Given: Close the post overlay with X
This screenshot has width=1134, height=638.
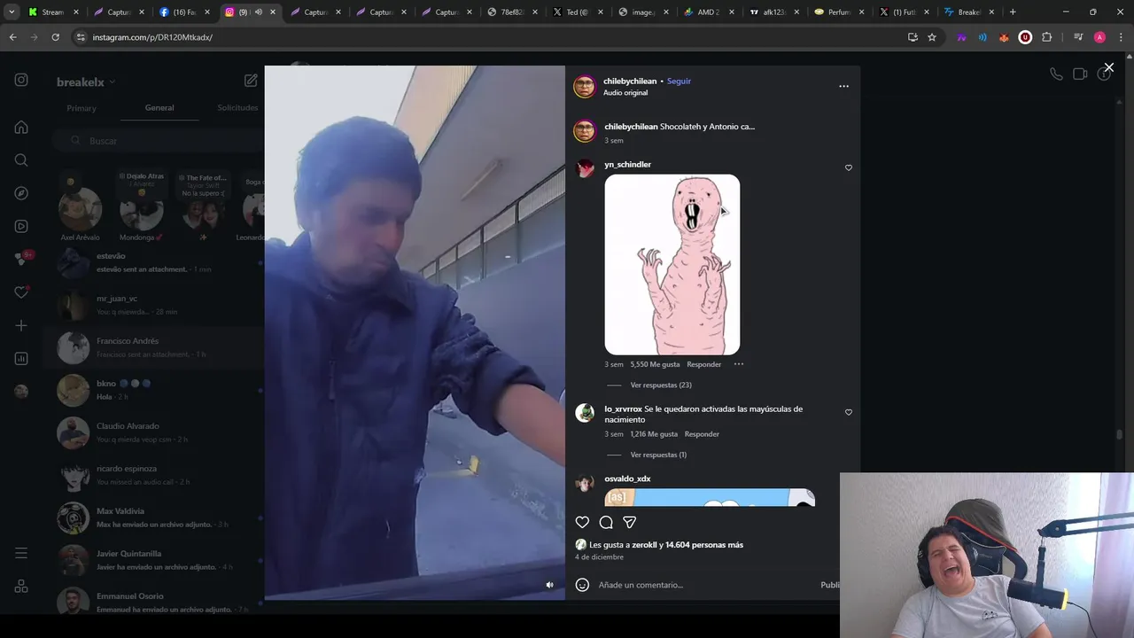Looking at the screenshot, I should click(x=1108, y=67).
